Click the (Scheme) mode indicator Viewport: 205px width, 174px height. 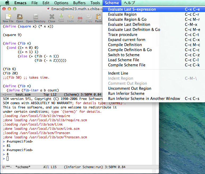click(x=71, y=95)
